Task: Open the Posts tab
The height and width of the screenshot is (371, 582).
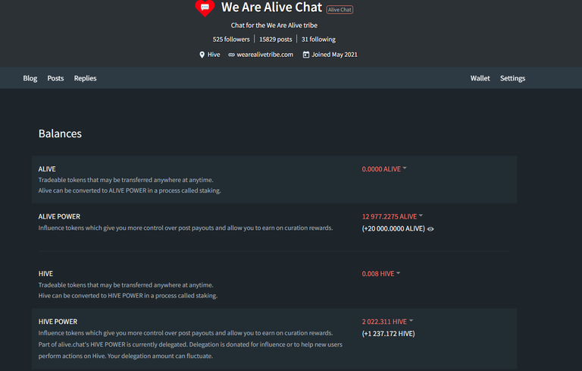Action: tap(55, 78)
